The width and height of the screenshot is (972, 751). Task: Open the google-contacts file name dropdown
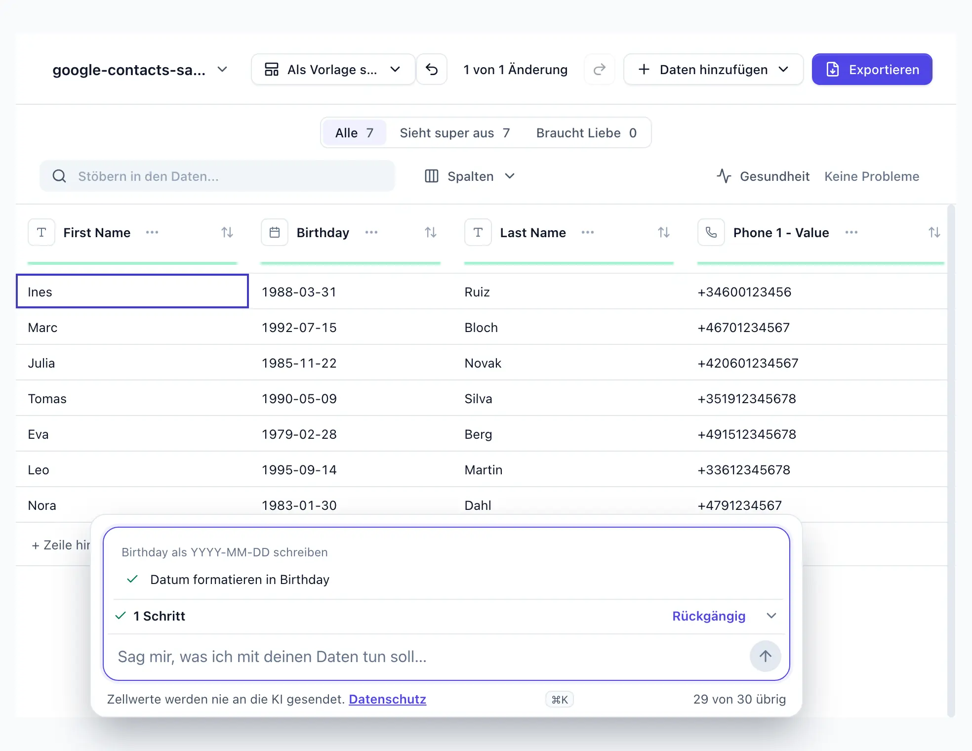[140, 70]
